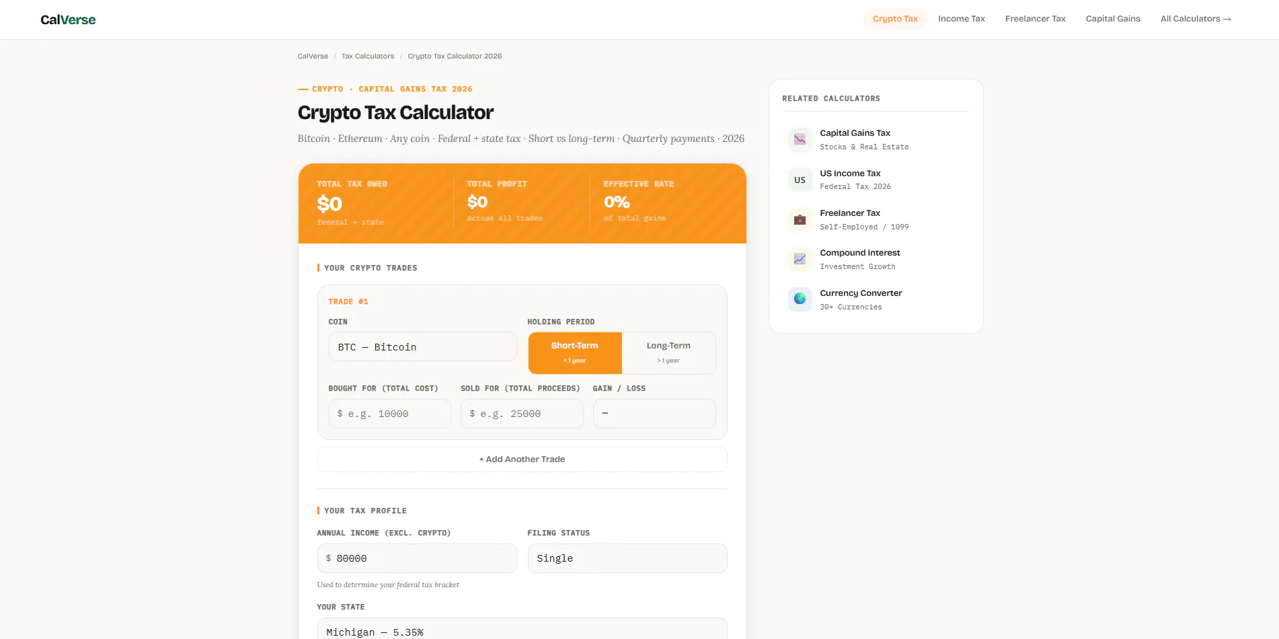The height and width of the screenshot is (639, 1279).
Task: Open the BTC — Bitcoin coin dropdown
Action: 422,347
